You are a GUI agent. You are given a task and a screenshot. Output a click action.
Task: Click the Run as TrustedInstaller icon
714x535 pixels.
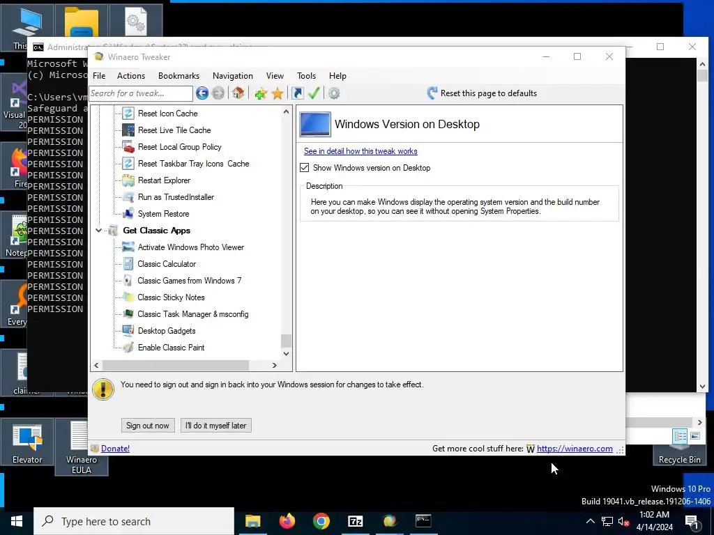click(x=128, y=197)
